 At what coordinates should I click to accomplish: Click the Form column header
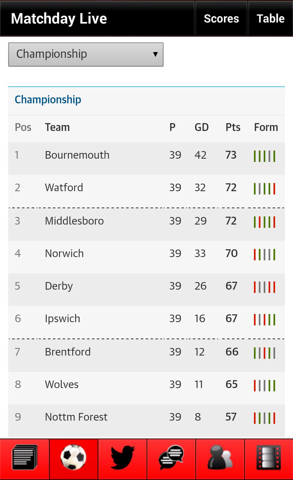point(266,127)
